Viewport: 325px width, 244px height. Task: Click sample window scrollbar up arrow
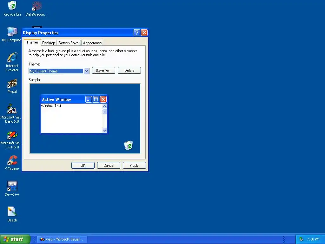coord(104,106)
